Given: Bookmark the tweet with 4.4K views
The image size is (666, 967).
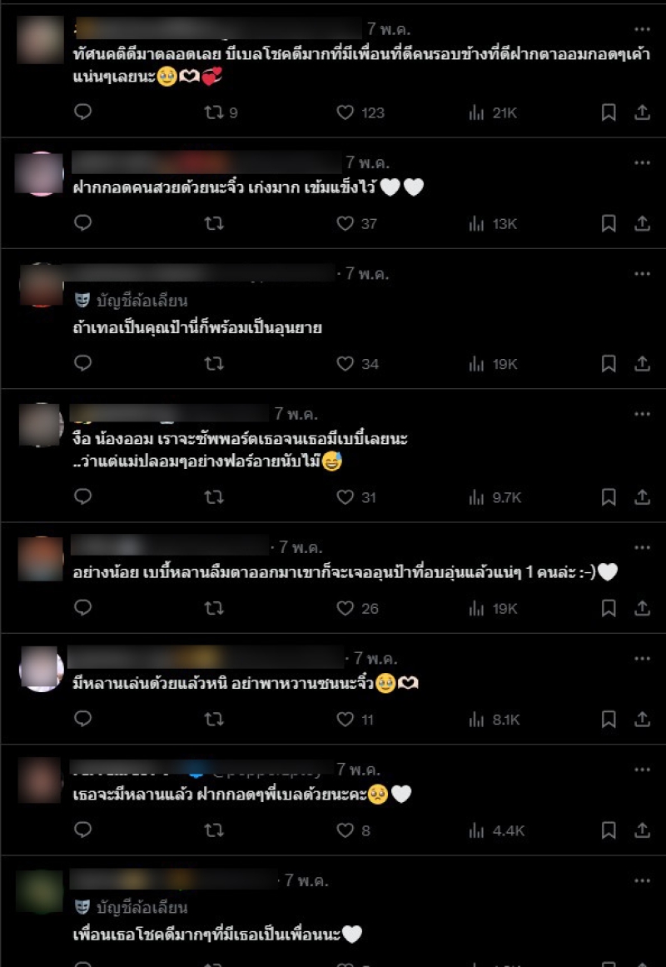Looking at the screenshot, I should pyautogui.click(x=609, y=830).
